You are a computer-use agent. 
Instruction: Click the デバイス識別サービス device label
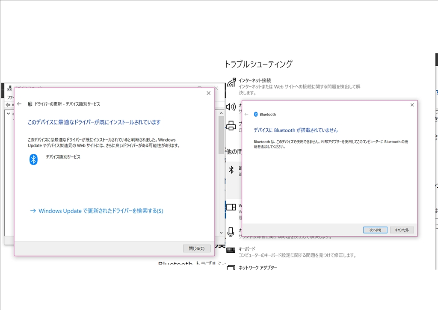(63, 157)
